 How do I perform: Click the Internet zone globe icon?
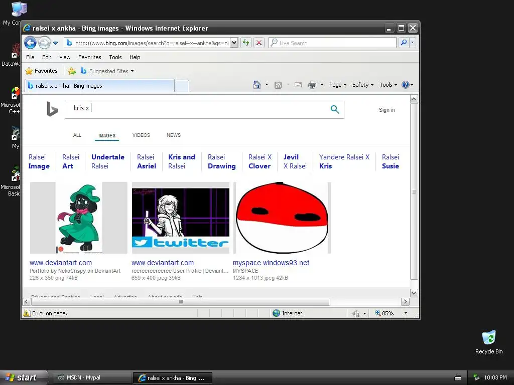277,313
